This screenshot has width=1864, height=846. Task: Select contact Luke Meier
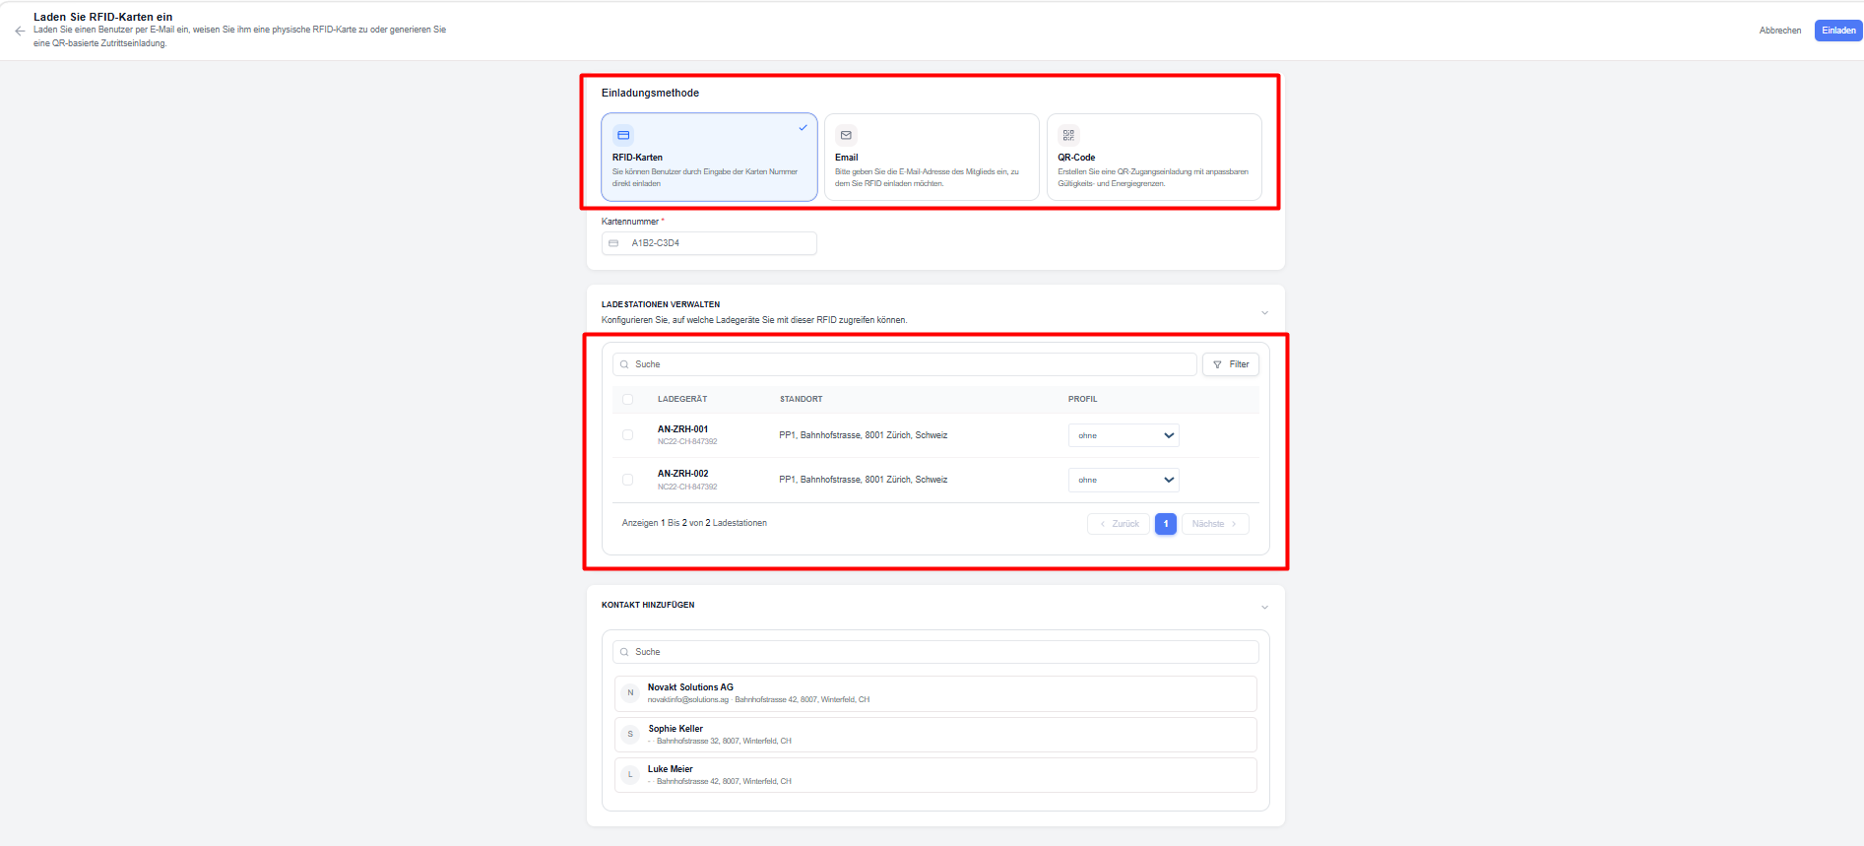tap(935, 775)
